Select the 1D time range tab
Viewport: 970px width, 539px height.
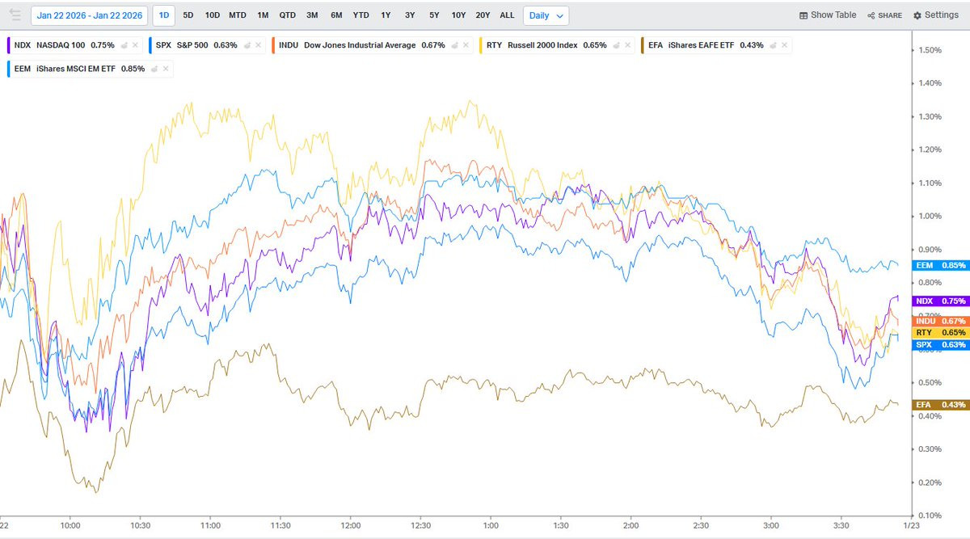(164, 15)
